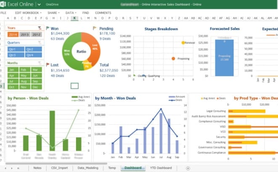Switch to the Temp sheet tab
Image resolution: width=278 pixels, height=172 pixels.
(x=112, y=168)
